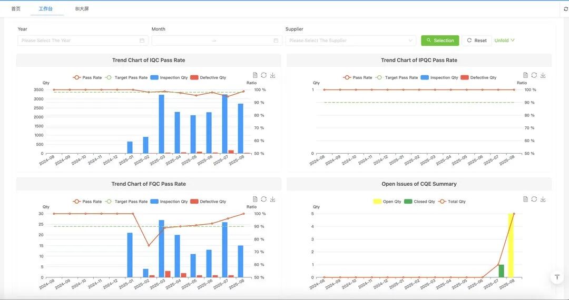This screenshot has height=300, width=569.
Task: Toggle Defective Qty legend in IPQC chart
Action: pos(478,77)
